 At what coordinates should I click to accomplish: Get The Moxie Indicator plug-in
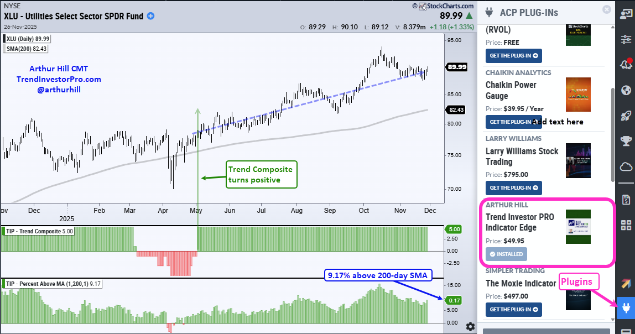(x=513, y=310)
